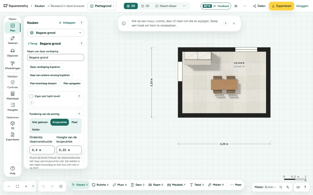Select Kruipruimte foundation option
Screen dimensions: 313x195
coord(60,122)
